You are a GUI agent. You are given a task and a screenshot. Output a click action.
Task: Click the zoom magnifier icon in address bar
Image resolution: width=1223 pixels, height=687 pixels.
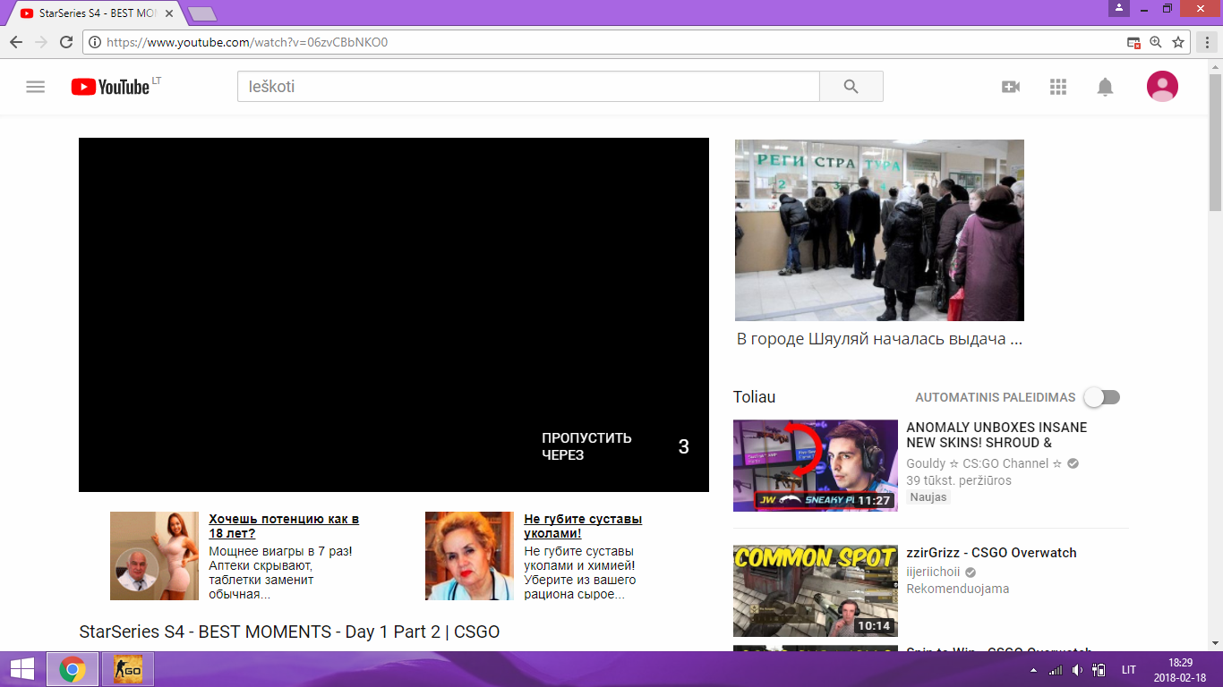(1156, 42)
